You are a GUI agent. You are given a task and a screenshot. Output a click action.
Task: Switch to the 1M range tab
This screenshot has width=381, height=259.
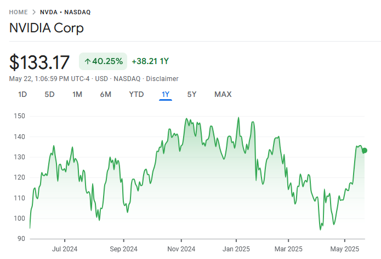point(77,94)
